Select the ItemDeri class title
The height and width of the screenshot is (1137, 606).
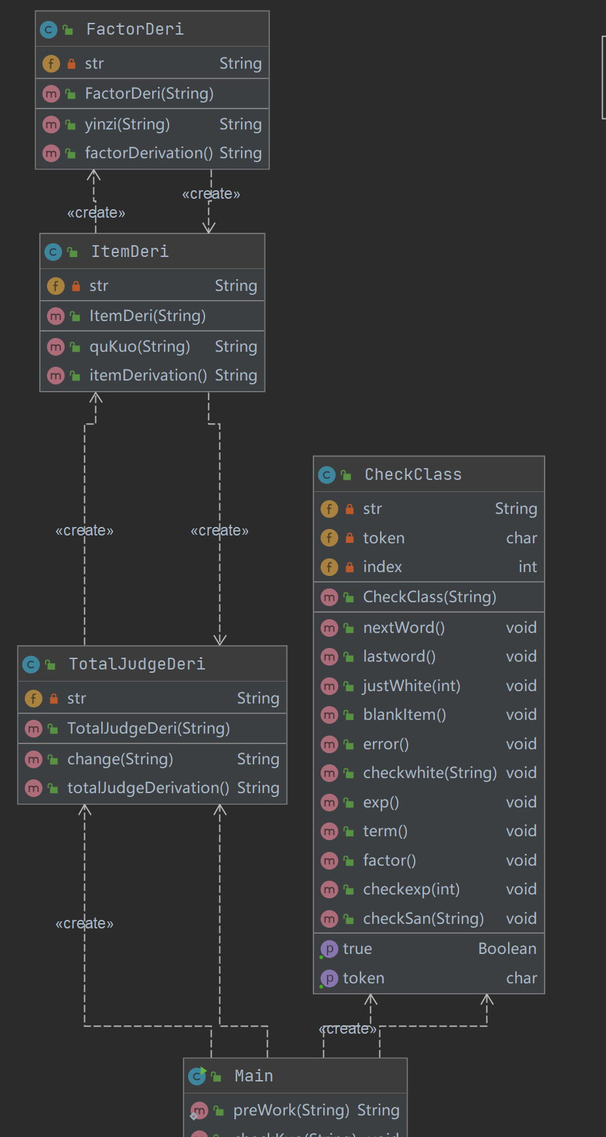point(130,252)
